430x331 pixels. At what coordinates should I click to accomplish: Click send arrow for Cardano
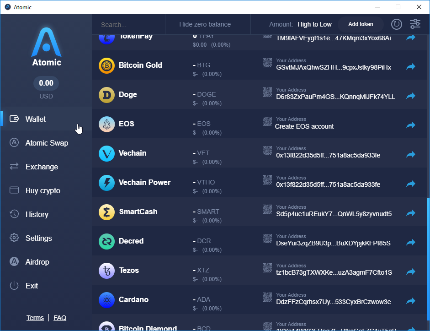pos(410,301)
